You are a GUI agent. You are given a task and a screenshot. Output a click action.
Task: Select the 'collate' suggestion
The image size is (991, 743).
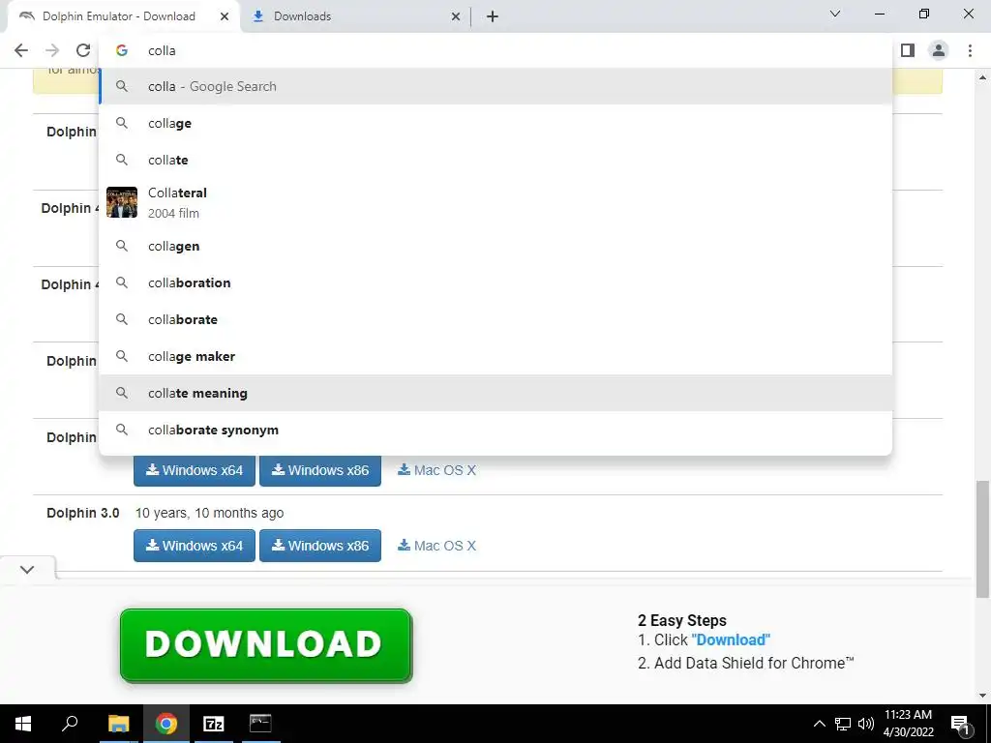pos(495,160)
